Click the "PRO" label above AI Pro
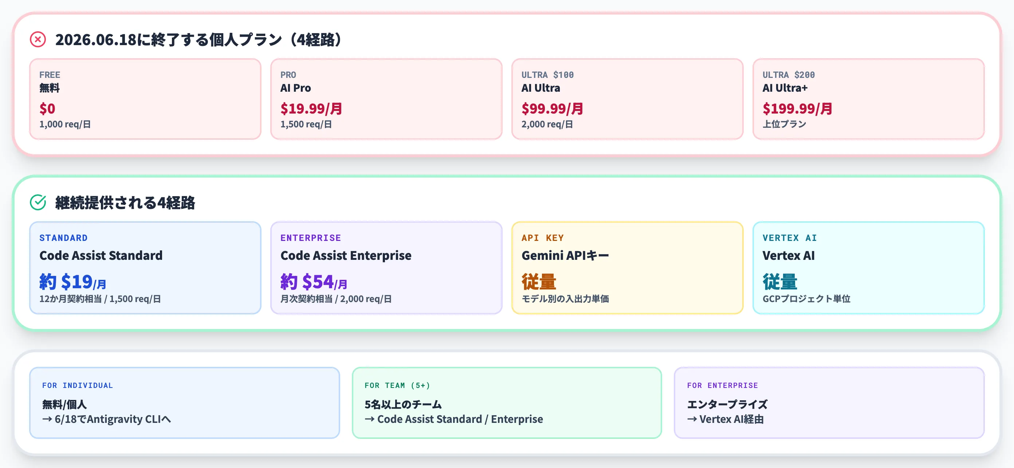Viewport: 1014px width, 468px height. 288,75
